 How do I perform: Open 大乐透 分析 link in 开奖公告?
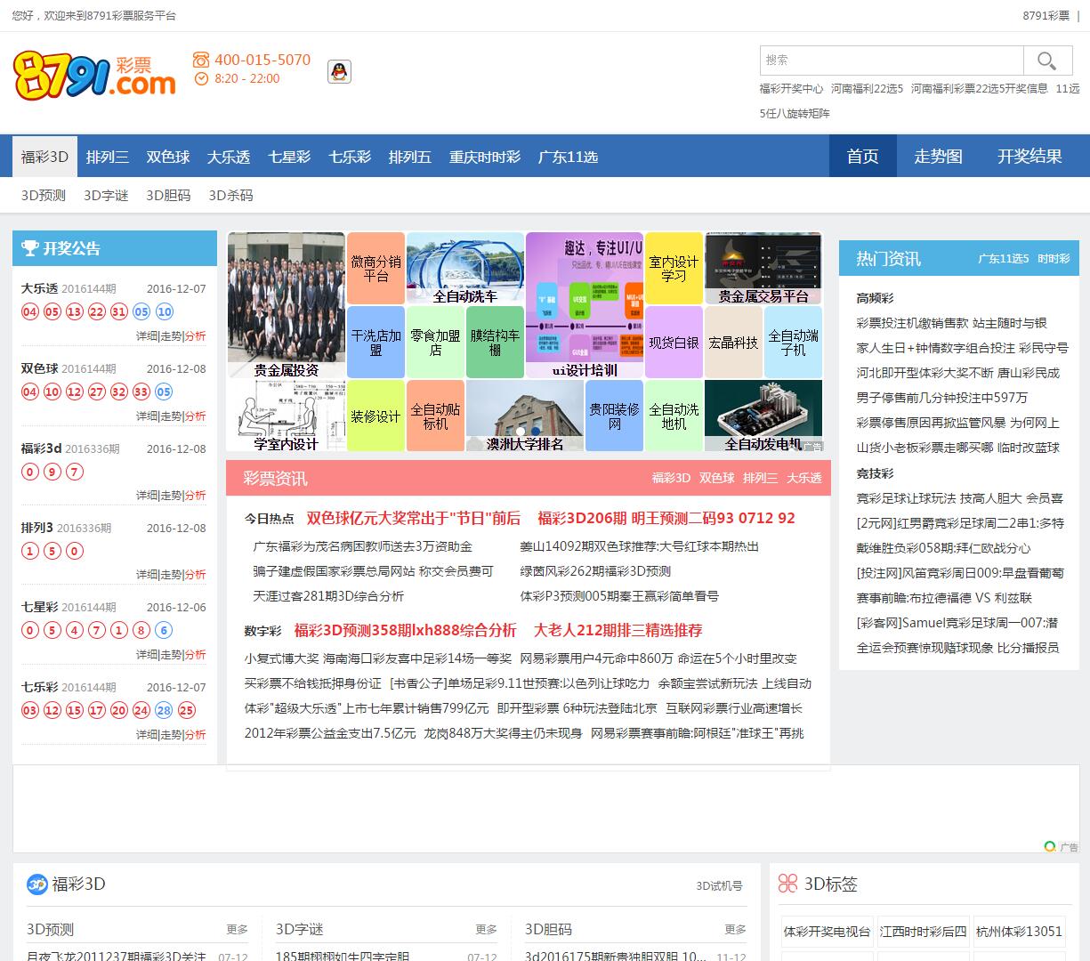(196, 336)
